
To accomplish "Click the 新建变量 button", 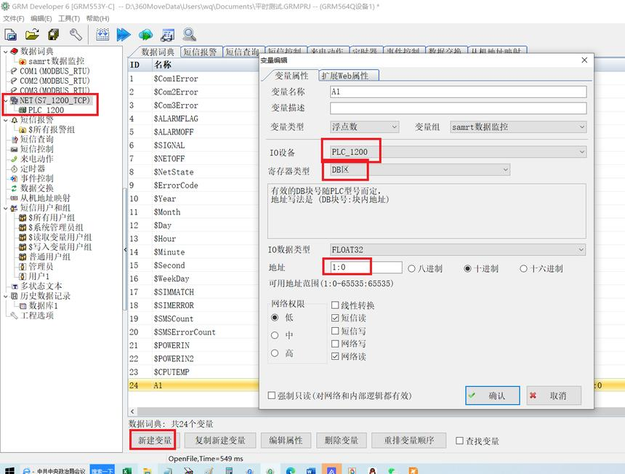I will click(x=155, y=440).
